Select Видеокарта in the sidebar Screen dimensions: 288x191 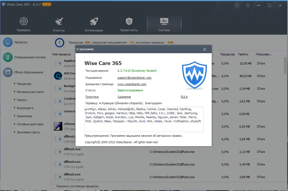pyautogui.click(x=25, y=108)
